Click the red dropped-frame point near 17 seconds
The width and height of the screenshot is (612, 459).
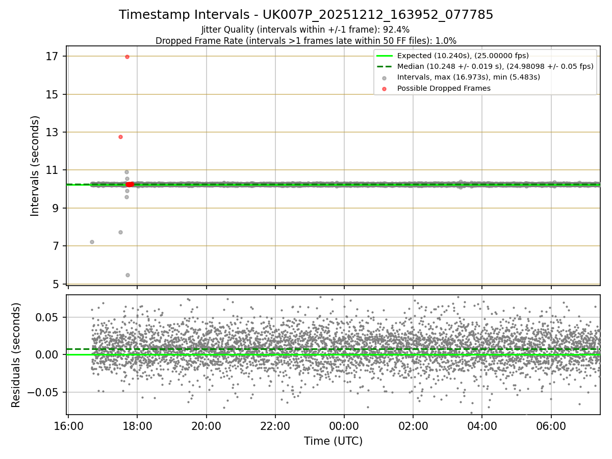127,57
